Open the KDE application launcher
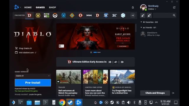 coord(13,102)
